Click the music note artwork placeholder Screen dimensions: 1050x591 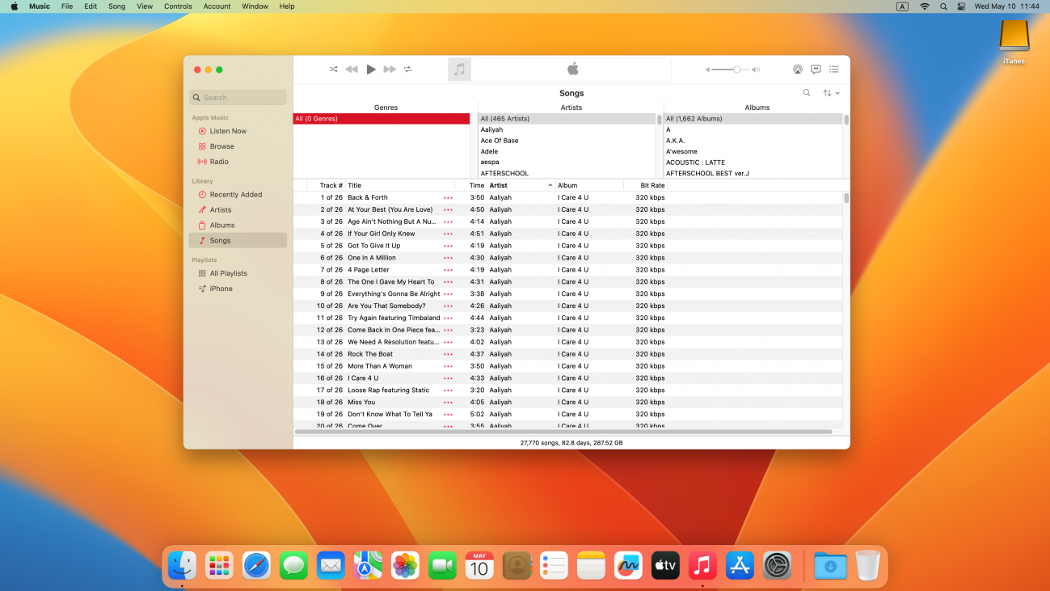tap(460, 70)
